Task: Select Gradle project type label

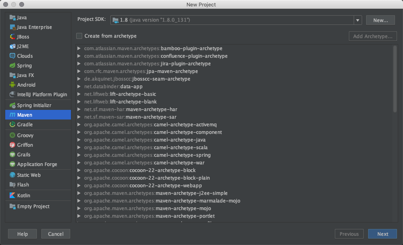Action: [25, 124]
